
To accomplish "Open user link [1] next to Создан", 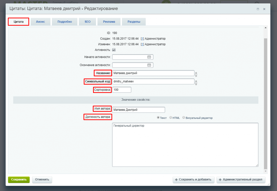I will click(142, 39).
